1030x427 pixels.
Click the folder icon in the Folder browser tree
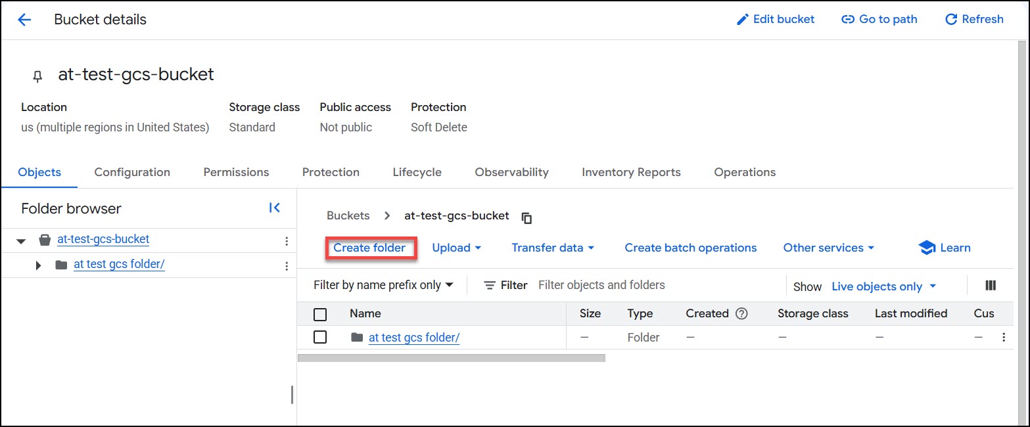[61, 265]
